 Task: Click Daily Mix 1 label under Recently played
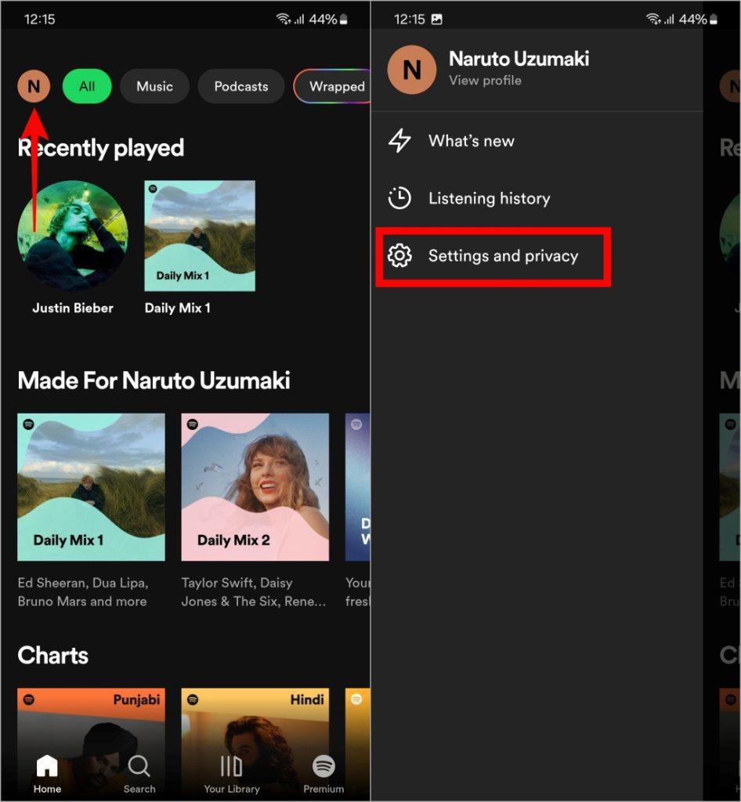click(x=178, y=308)
